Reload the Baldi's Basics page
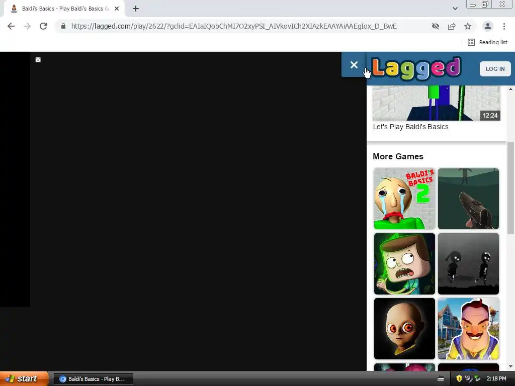This screenshot has height=386, width=515. point(43,26)
